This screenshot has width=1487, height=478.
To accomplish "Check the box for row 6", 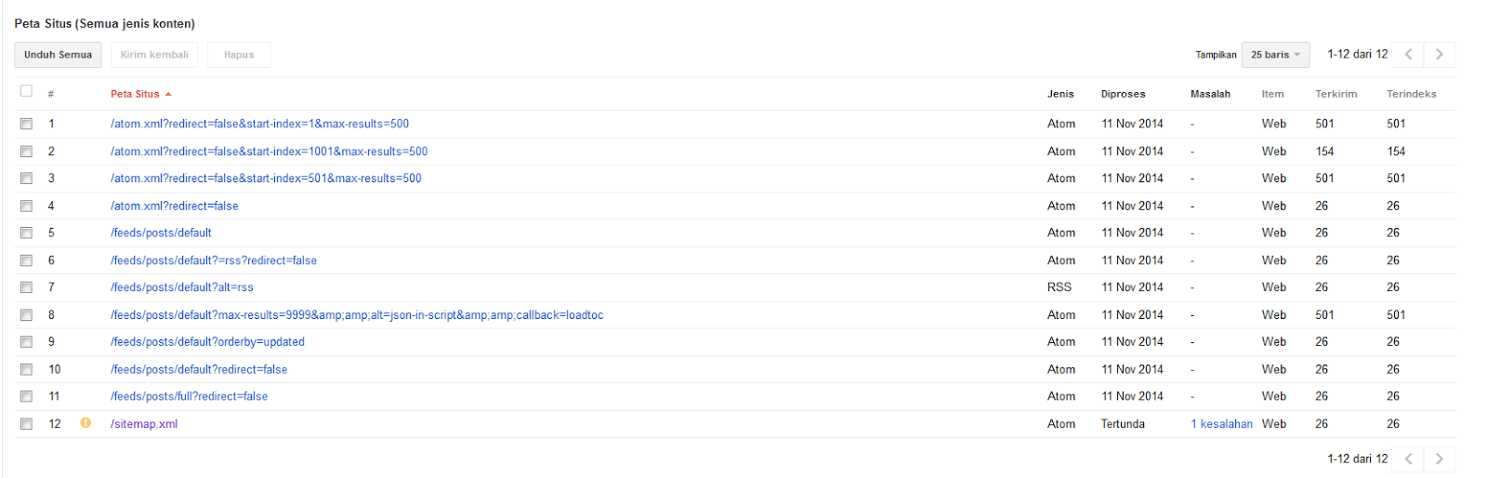I will coord(26,261).
